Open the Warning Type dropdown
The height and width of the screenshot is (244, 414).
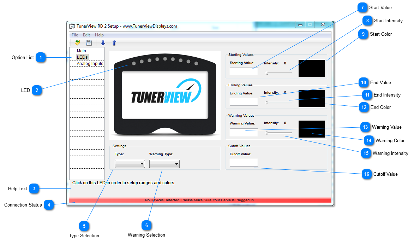tap(164, 164)
